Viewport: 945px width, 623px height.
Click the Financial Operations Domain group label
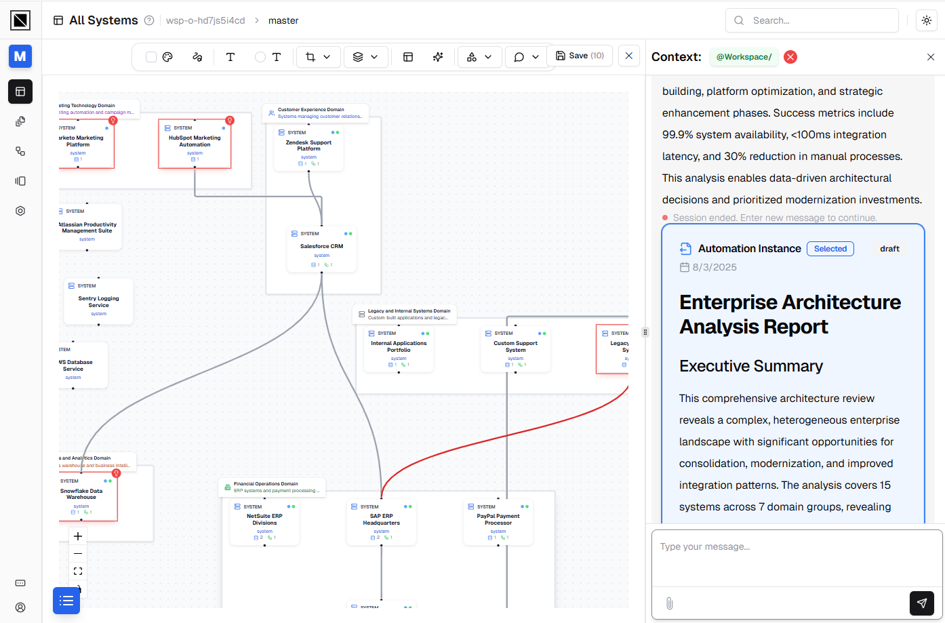272,487
